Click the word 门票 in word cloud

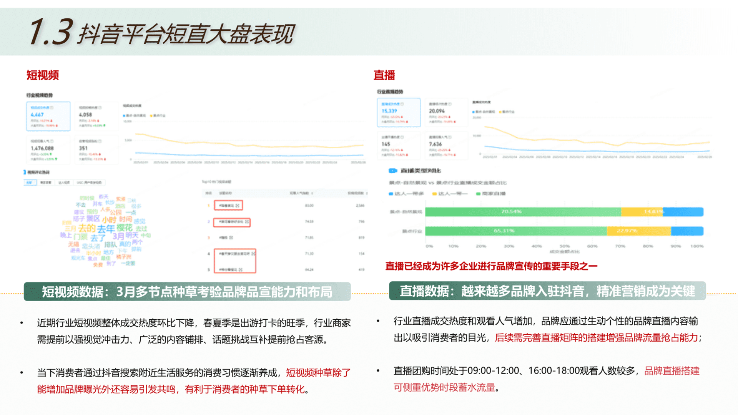(x=81, y=237)
